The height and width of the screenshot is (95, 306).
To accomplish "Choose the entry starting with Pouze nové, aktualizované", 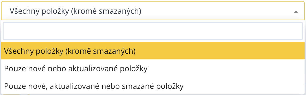I will pos(153,86).
